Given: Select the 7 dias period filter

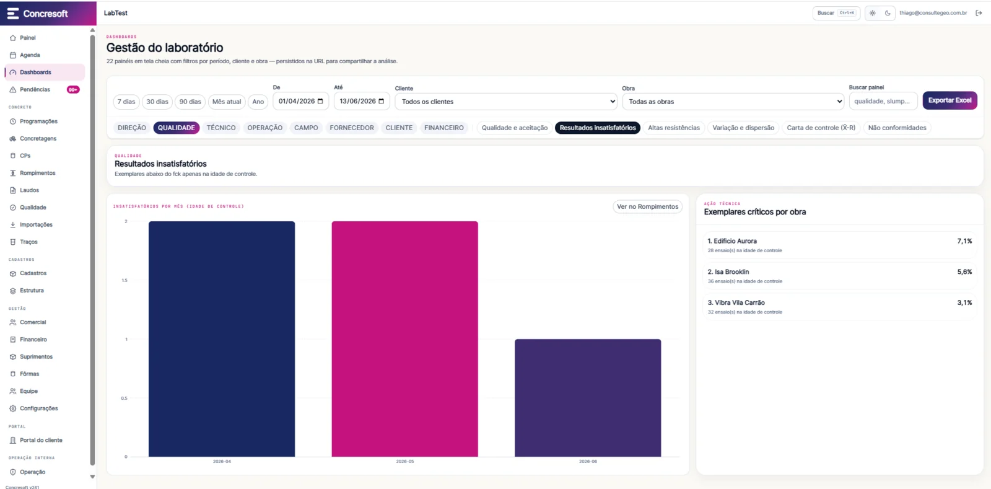Looking at the screenshot, I should point(126,102).
